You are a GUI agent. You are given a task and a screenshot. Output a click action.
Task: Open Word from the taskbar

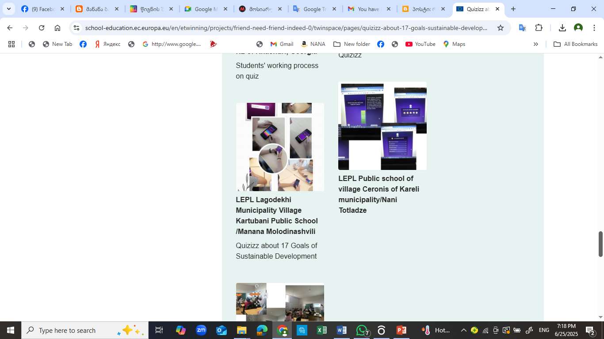click(342, 330)
